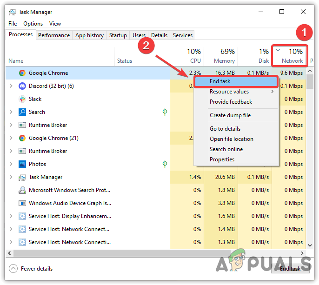Expand Service Host: Network Connect... group
Image resolution: width=319 pixels, height=285 pixels.
[x=11, y=229]
